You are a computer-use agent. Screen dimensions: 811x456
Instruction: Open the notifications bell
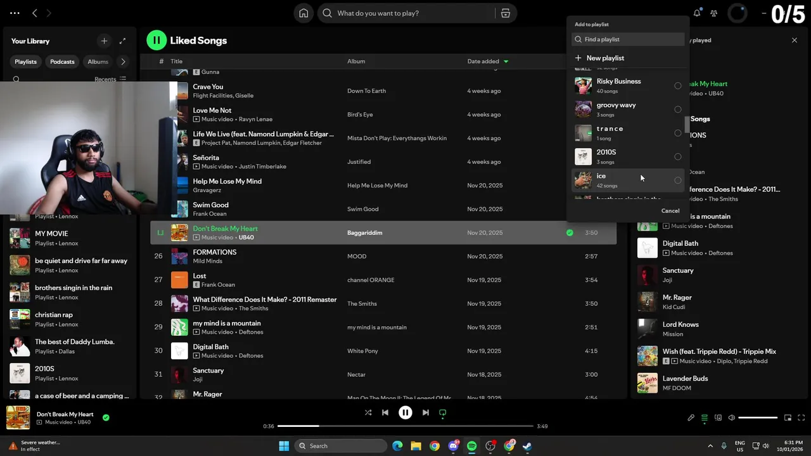697,13
